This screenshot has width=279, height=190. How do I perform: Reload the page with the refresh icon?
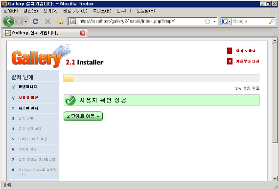pos(36,21)
